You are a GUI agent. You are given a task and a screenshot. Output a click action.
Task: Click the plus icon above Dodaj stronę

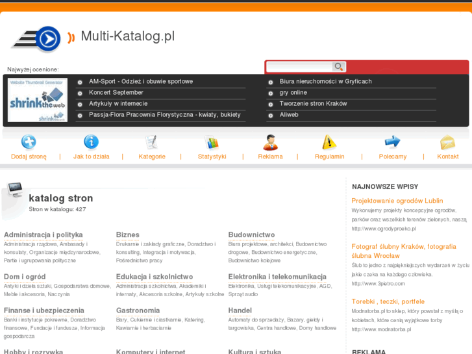(29, 142)
